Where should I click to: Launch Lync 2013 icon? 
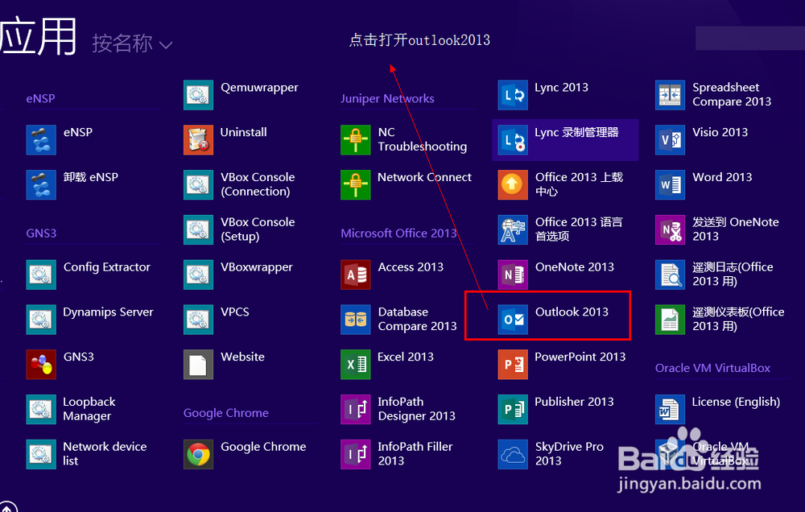pyautogui.click(x=513, y=95)
